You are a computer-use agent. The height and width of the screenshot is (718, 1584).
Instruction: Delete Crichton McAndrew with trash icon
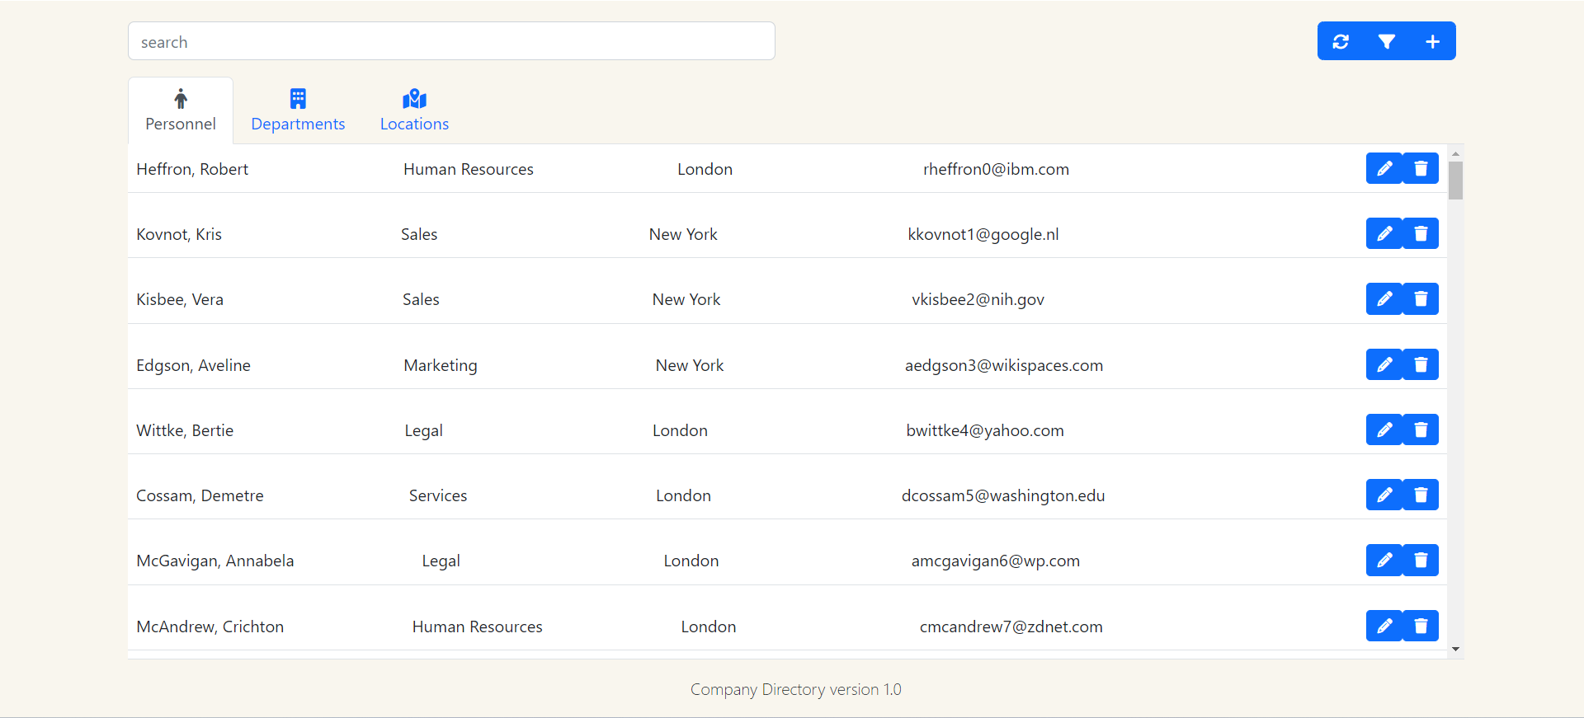(x=1421, y=626)
